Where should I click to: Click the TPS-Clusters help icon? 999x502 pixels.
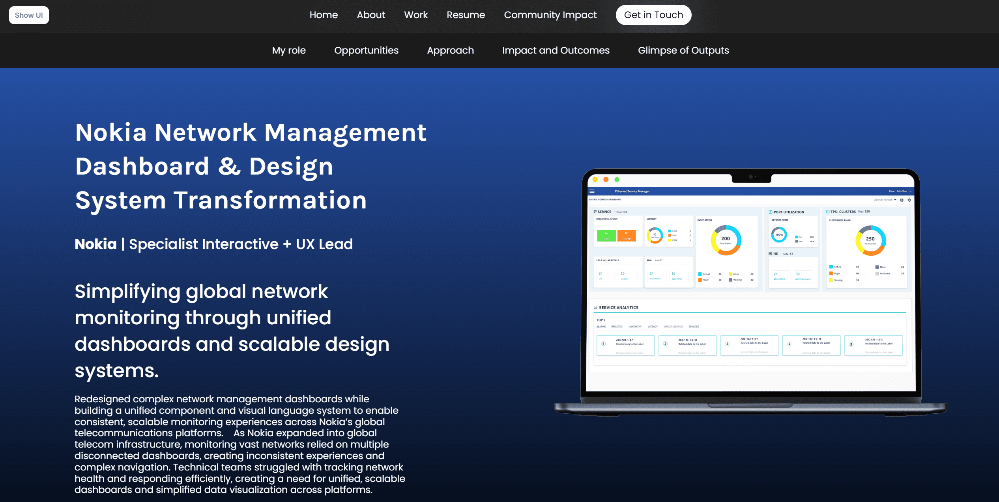[x=827, y=212]
